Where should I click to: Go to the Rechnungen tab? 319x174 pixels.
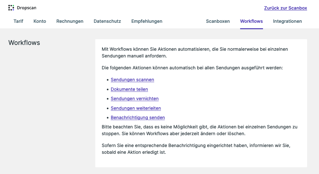point(70,21)
